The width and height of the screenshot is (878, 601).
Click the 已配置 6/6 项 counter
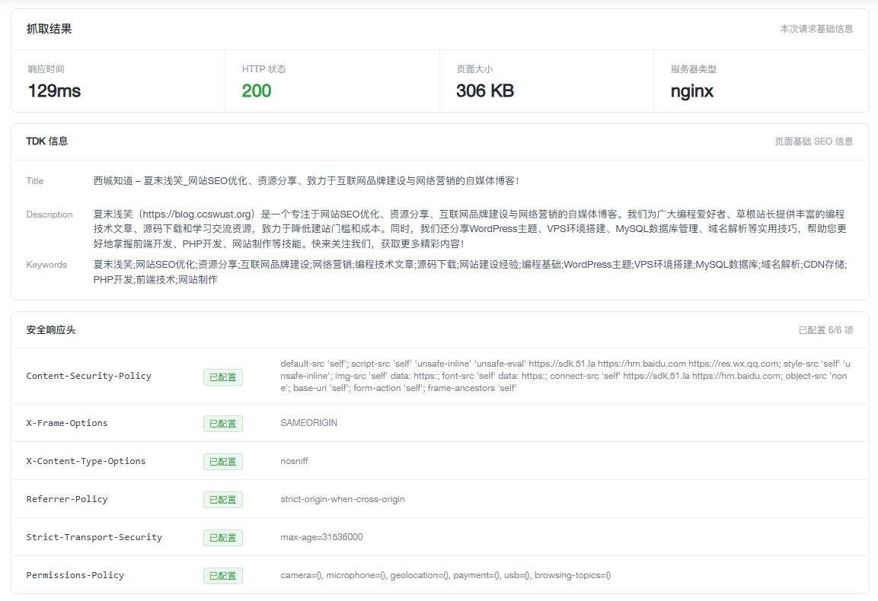(x=825, y=330)
